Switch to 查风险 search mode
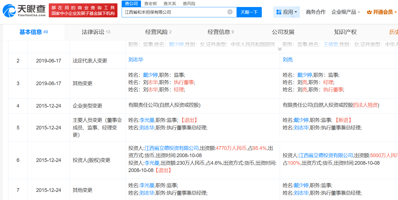Image resolution: width=398 pixels, height=200 pixels. click(x=189, y=3)
